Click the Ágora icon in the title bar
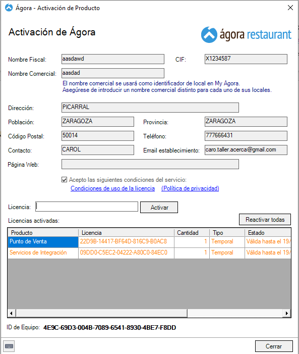The height and width of the screenshot is (354, 299). [9, 8]
